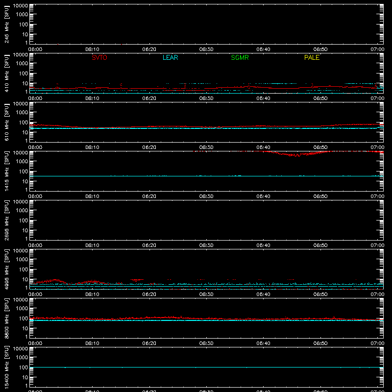The image size is (392, 392).
Task: Click 06:10 time label under 410 MHz plot
Action: (x=92, y=98)
